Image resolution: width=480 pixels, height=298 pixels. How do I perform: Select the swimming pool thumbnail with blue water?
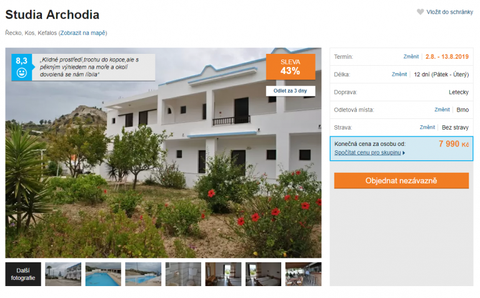tap(103, 274)
